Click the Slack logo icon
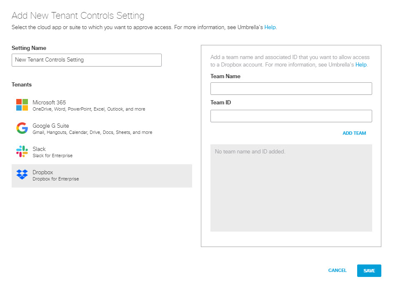393x289 pixels. coord(22,151)
